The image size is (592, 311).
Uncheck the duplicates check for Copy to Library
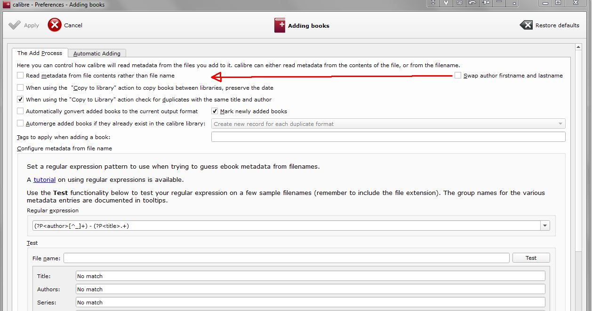20,99
